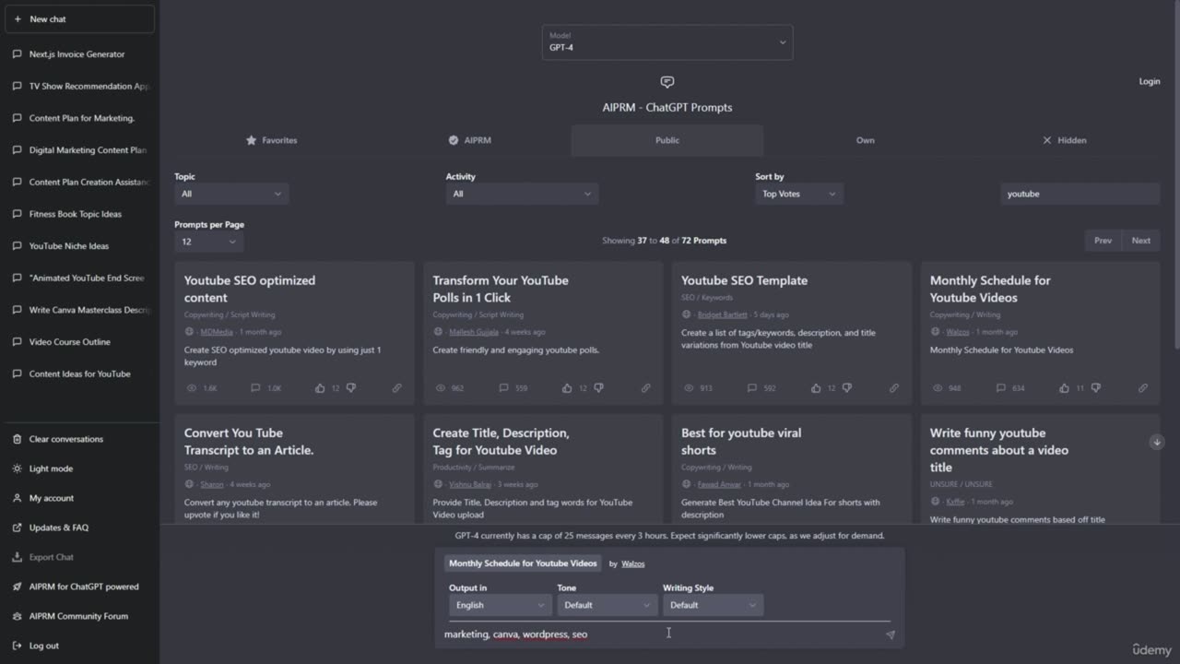Switch to the AIPRM tab
Screen dimensions: 1180x664
tap(469, 140)
